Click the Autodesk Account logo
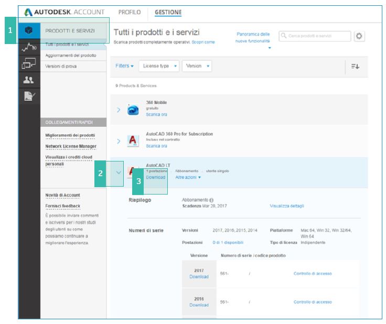Viewport: 386px width, 324px height. (65, 12)
